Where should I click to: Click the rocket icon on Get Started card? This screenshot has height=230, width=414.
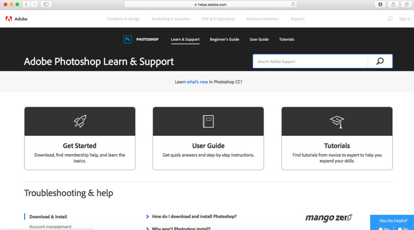click(79, 121)
